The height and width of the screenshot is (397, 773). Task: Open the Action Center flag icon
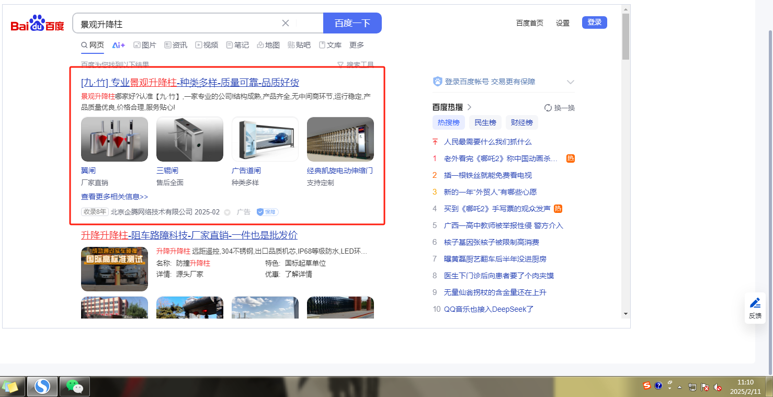click(705, 388)
